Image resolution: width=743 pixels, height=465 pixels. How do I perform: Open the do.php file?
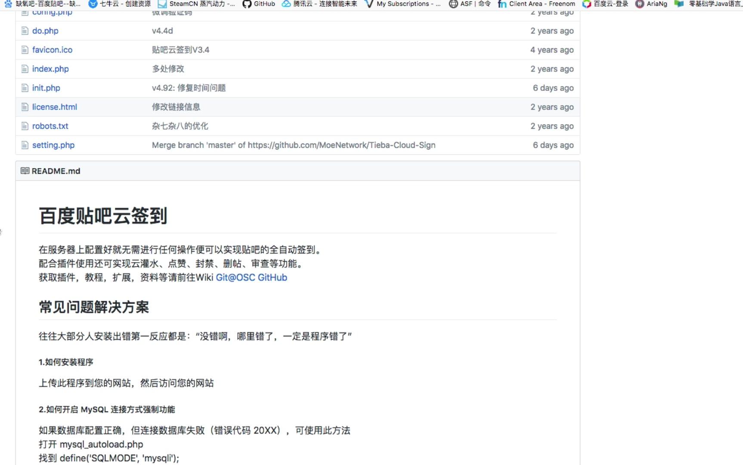pyautogui.click(x=45, y=31)
